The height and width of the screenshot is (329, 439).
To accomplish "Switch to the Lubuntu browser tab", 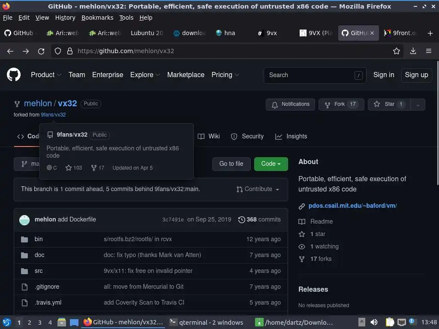I will point(147,33).
